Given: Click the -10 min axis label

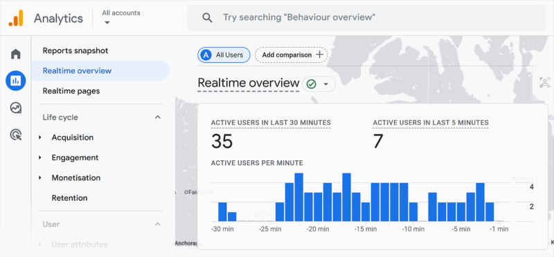Looking at the screenshot, I should (413, 229).
